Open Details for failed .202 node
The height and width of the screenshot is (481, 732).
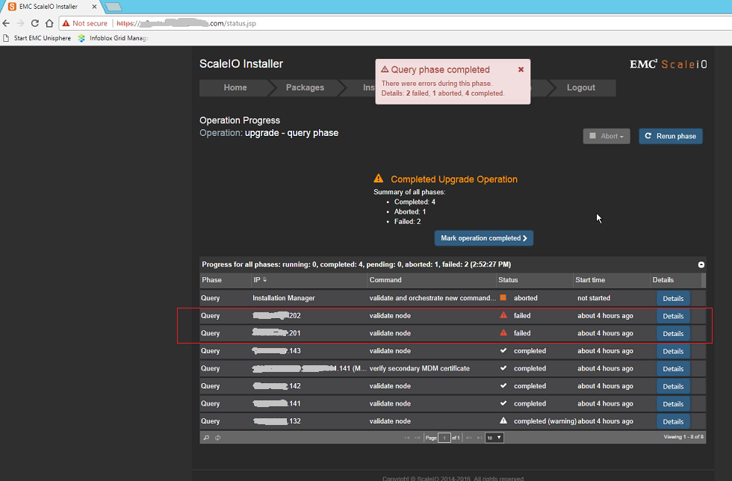click(673, 316)
